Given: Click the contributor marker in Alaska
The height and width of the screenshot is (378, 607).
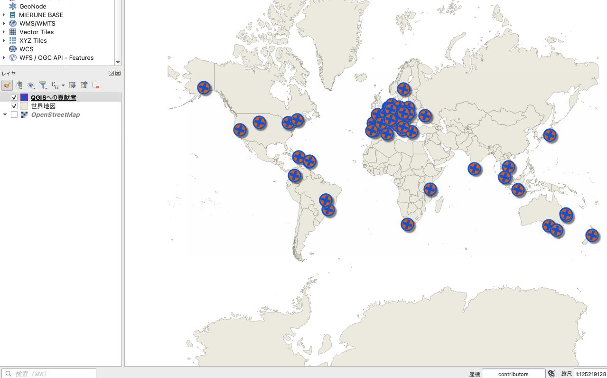Looking at the screenshot, I should tap(204, 87).
